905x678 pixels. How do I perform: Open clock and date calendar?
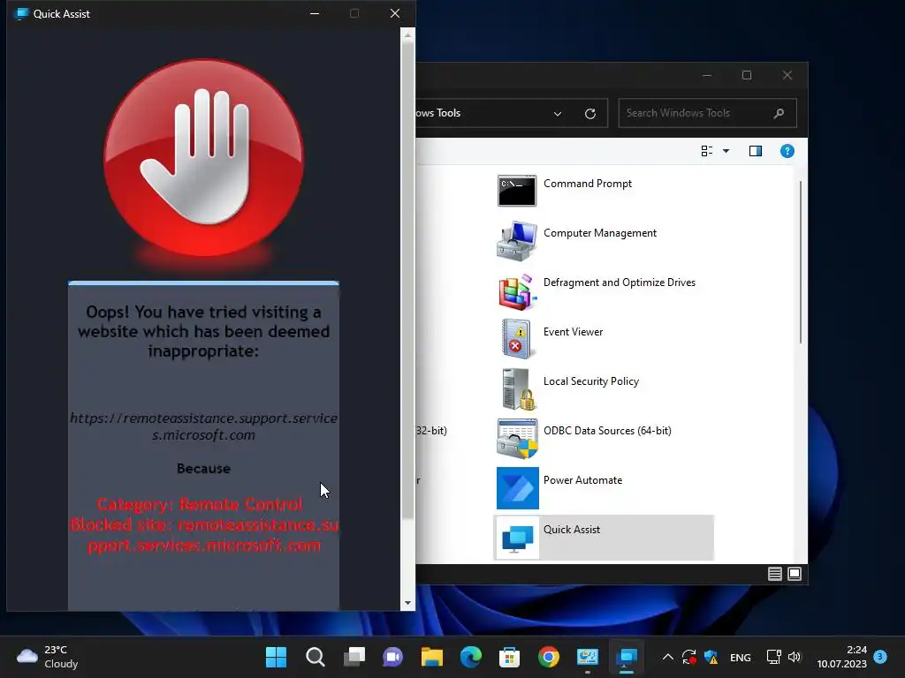coord(842,657)
